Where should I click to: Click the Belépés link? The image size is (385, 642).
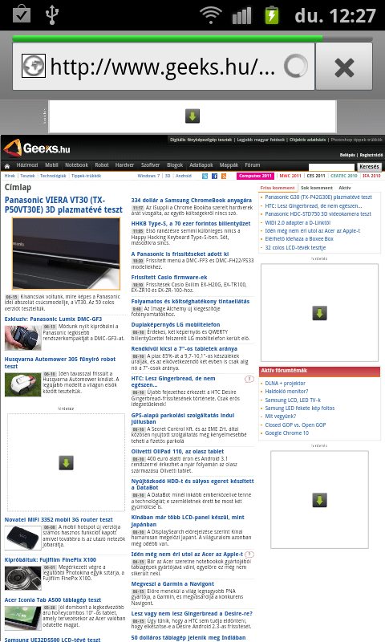(347, 155)
